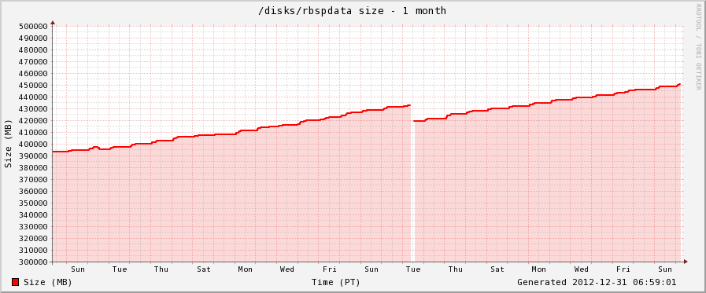Click the first 'Sun' label on the x-axis

(x=77, y=269)
